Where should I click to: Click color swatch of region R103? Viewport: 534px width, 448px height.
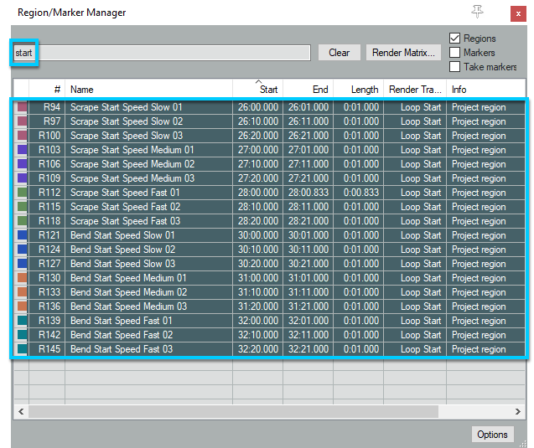21,150
